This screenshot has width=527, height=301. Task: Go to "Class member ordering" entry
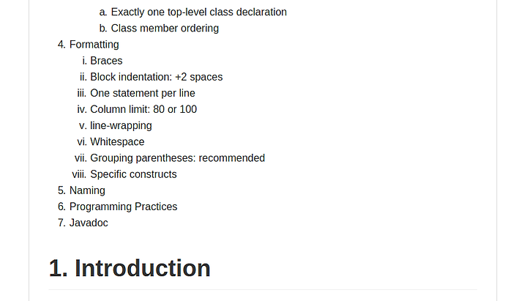coord(165,29)
